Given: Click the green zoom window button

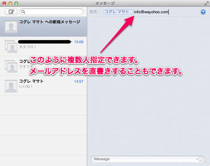Looking at the screenshot, I should pos(16,3).
